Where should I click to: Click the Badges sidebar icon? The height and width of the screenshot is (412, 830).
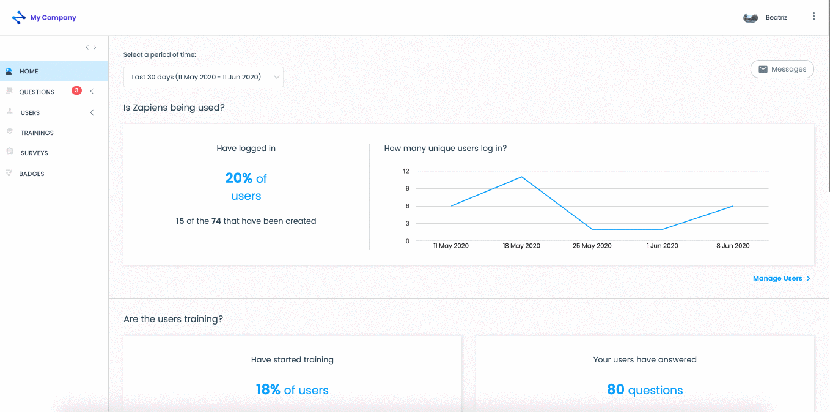(x=9, y=173)
